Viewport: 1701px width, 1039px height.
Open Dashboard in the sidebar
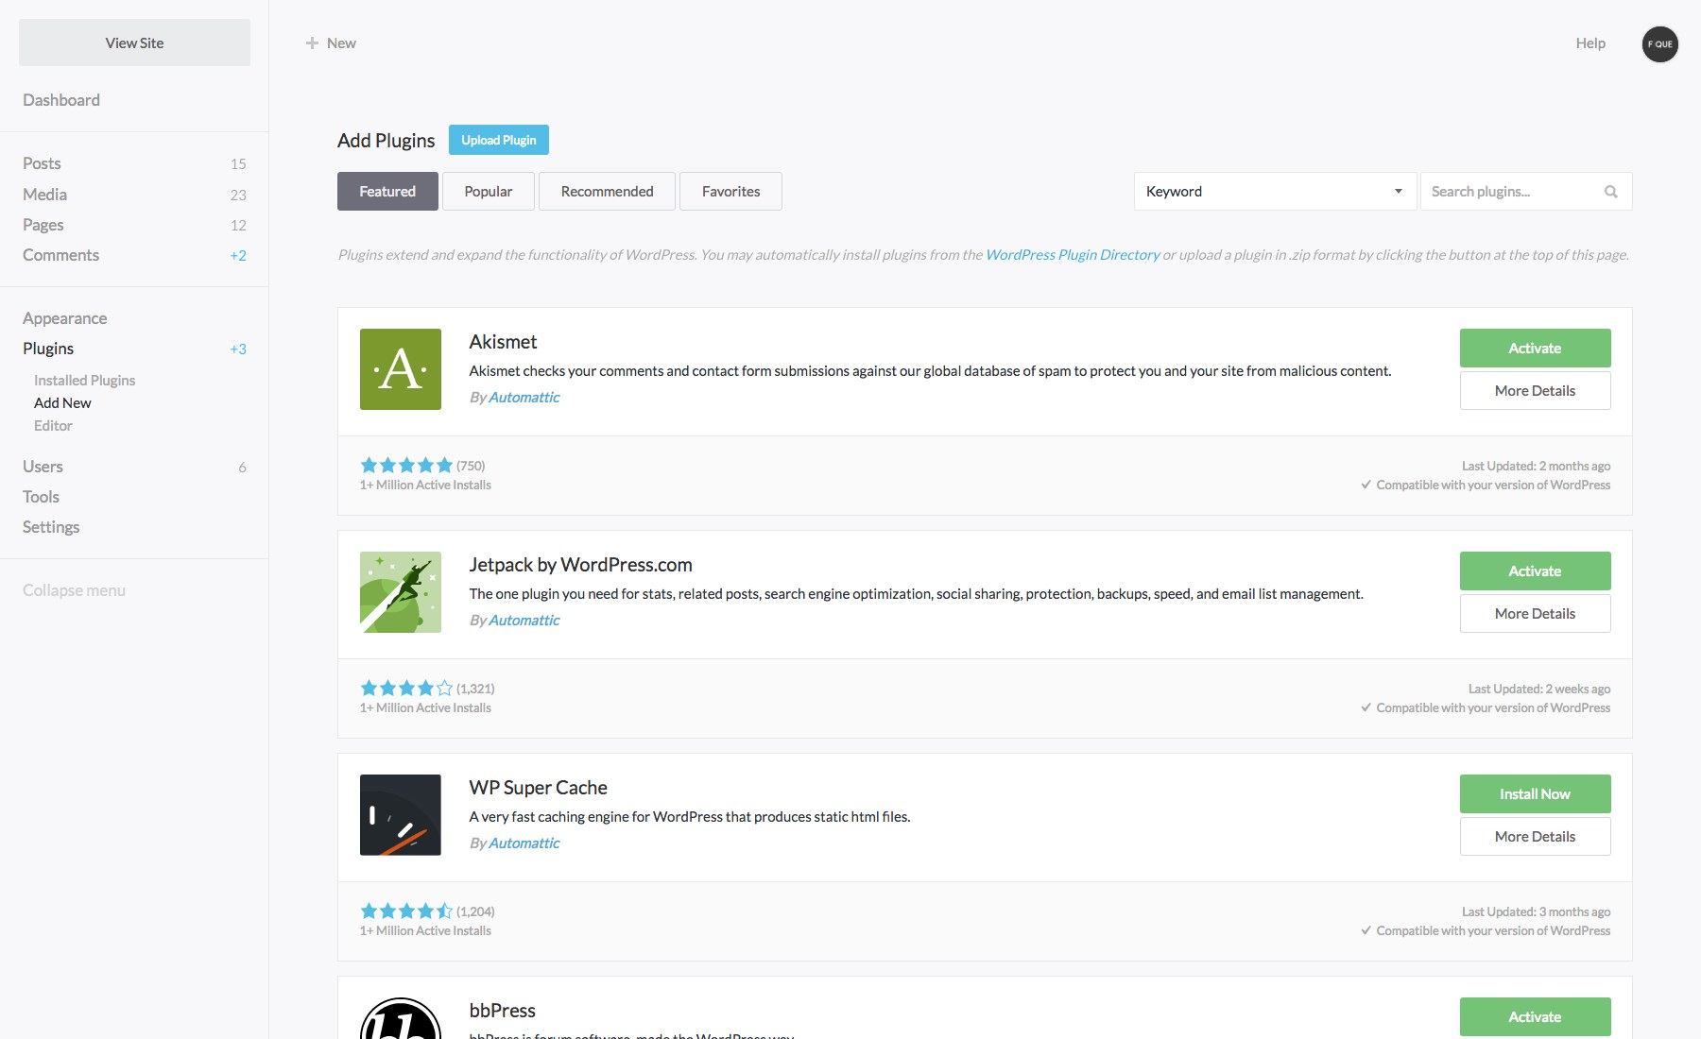[61, 100]
